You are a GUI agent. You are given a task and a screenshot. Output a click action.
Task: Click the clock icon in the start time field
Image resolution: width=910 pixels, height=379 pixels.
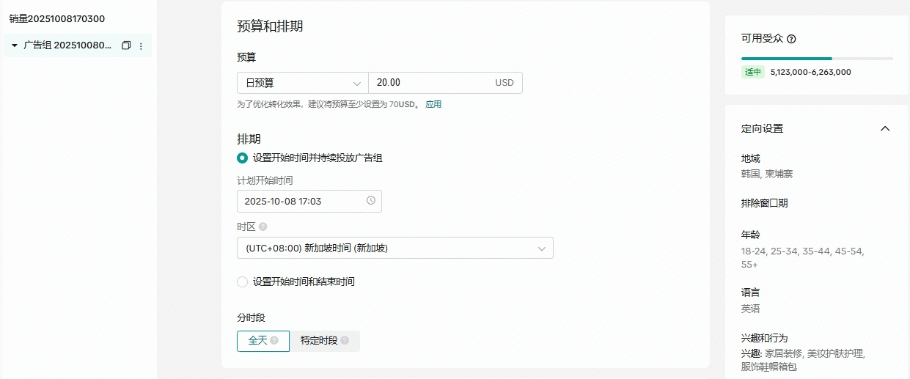click(x=370, y=201)
